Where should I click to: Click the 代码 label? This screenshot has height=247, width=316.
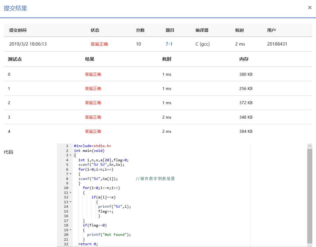point(8,152)
